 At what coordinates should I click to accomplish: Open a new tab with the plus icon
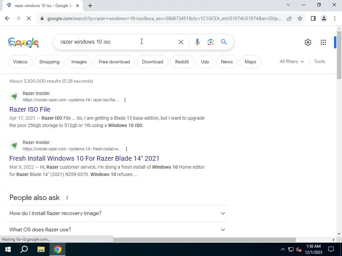point(90,6)
